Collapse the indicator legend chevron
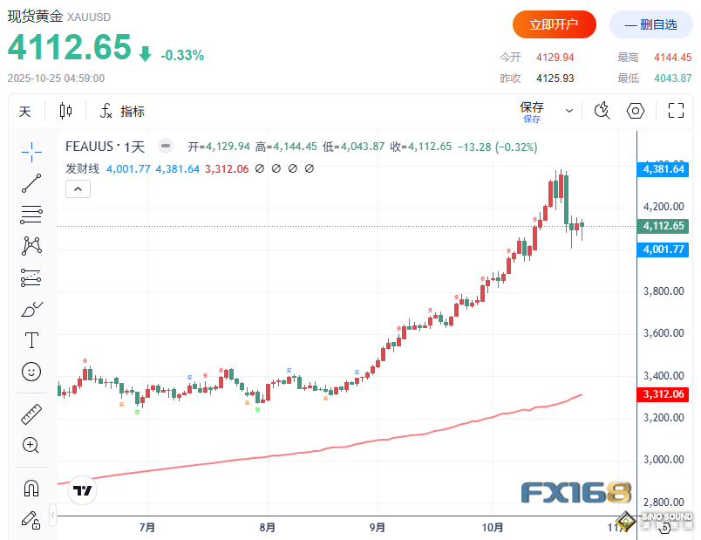 point(77,188)
